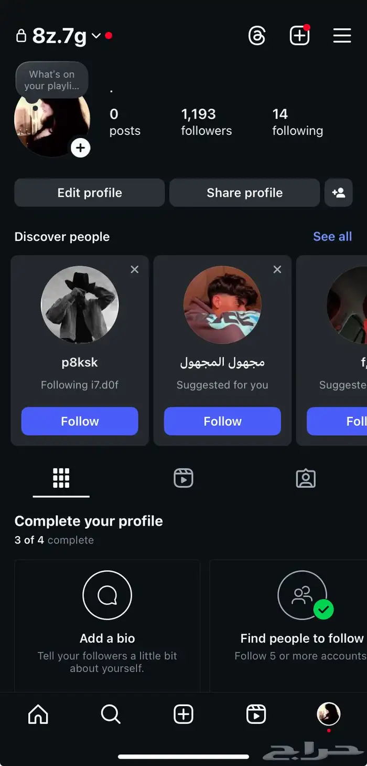Dismiss the مجهول المجهول suggestion card

click(277, 269)
